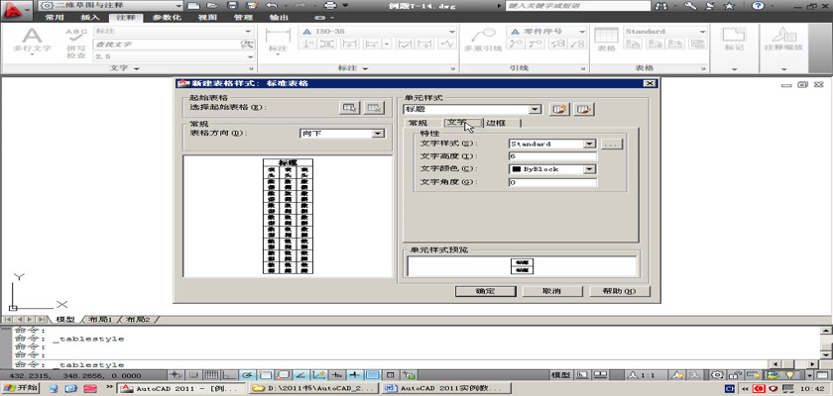Click the binoculars search icon
Image resolution: width=833 pixels, height=396 pixels.
tap(661, 6)
